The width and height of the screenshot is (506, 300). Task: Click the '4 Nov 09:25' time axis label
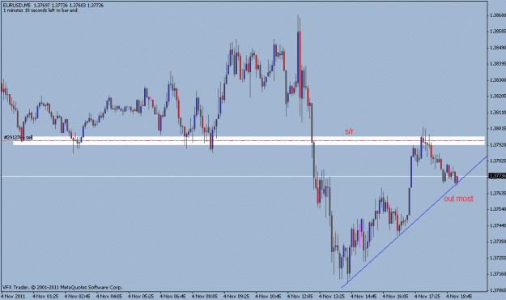click(x=236, y=296)
